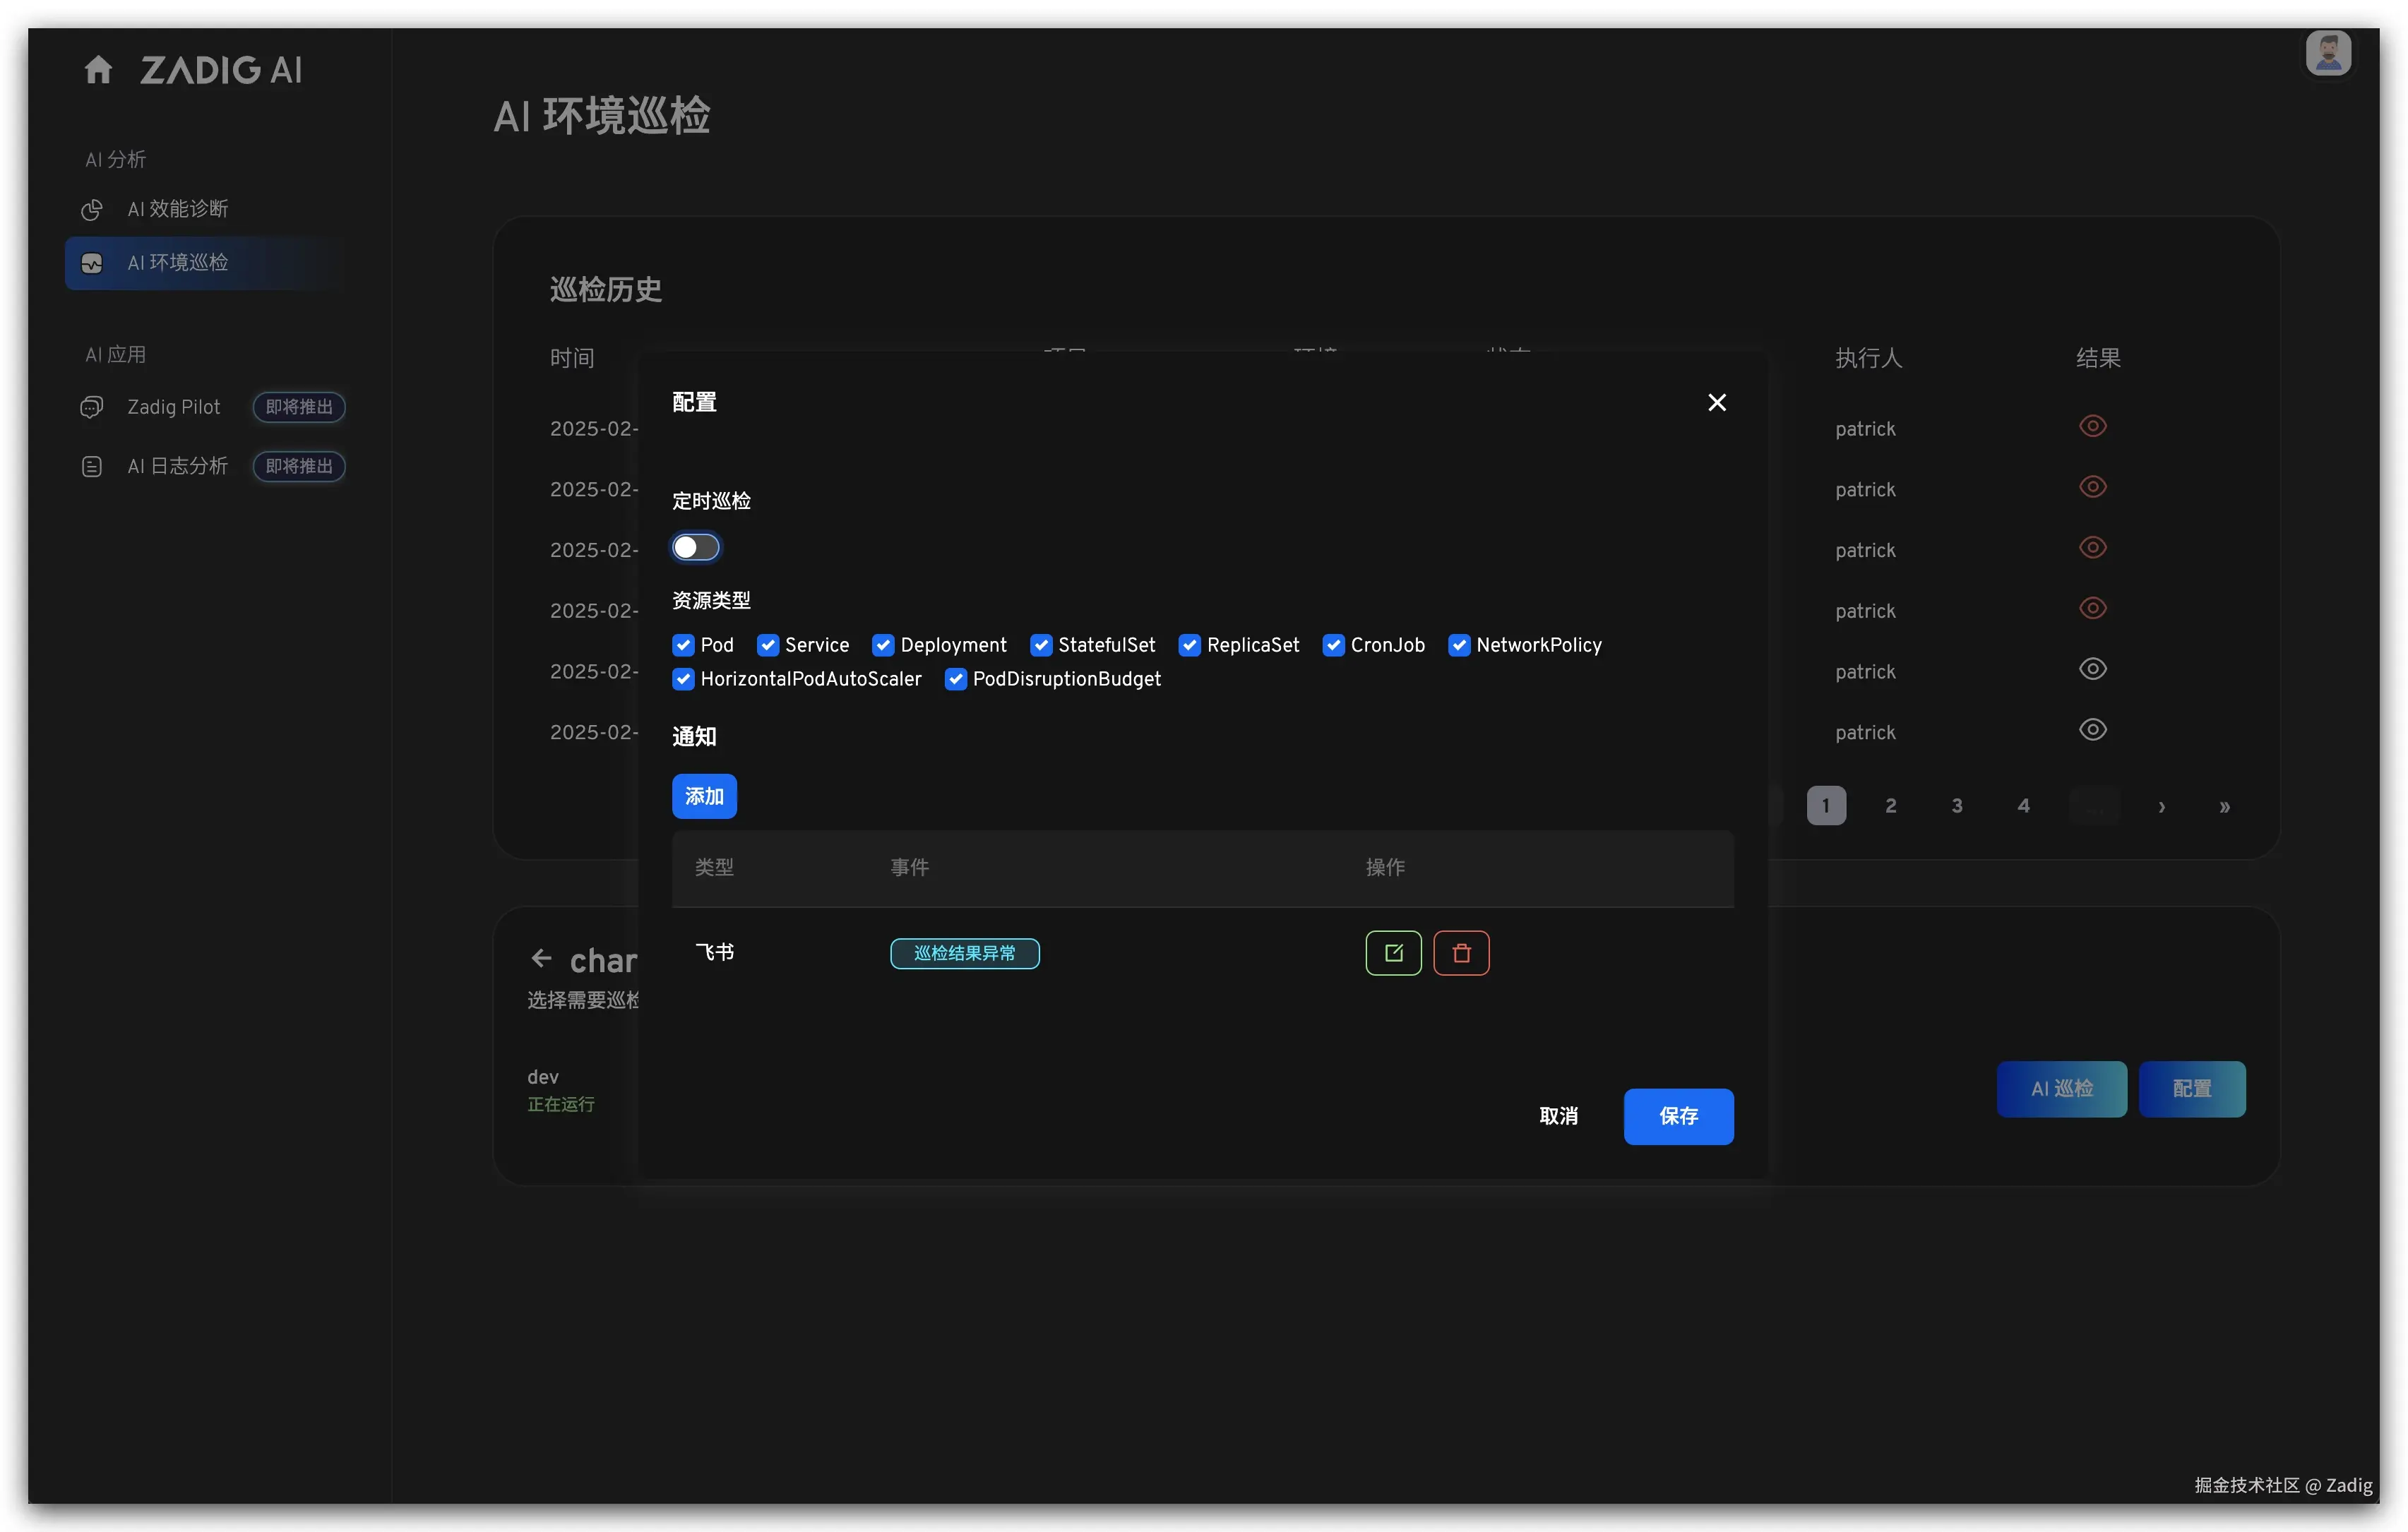
Task: Click 取消 to cancel the dialog
Action: coord(1558,1116)
